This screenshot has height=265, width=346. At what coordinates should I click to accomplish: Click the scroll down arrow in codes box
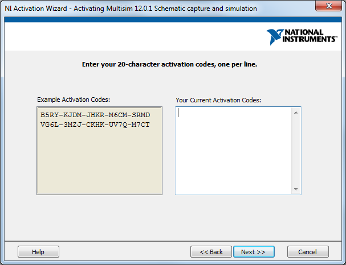(x=296, y=189)
